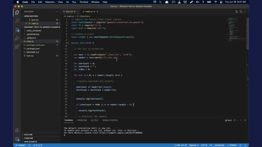Viewport: 262px width, 147px height.
Task: Open the Source Control view
Action: (17, 30)
